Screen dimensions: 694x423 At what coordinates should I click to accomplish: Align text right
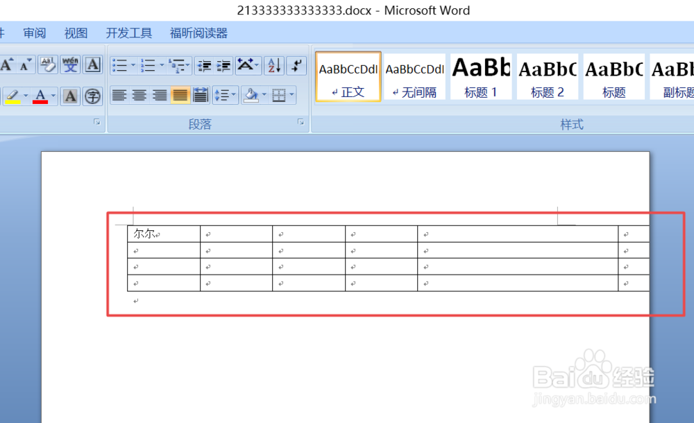coord(160,95)
